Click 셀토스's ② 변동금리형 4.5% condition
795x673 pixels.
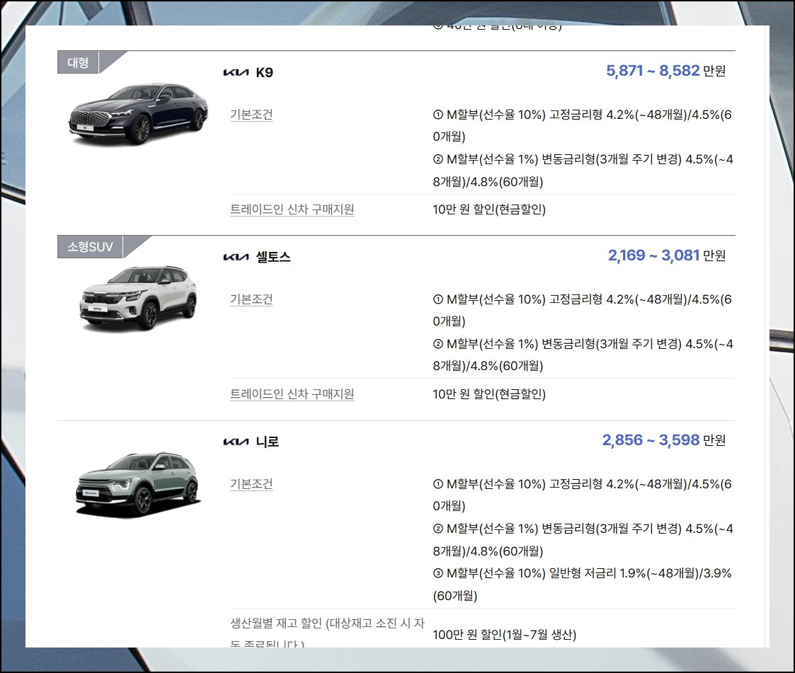[x=583, y=355]
